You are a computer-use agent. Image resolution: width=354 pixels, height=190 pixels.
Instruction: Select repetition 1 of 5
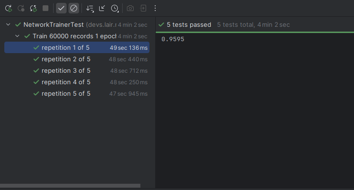pos(77,47)
